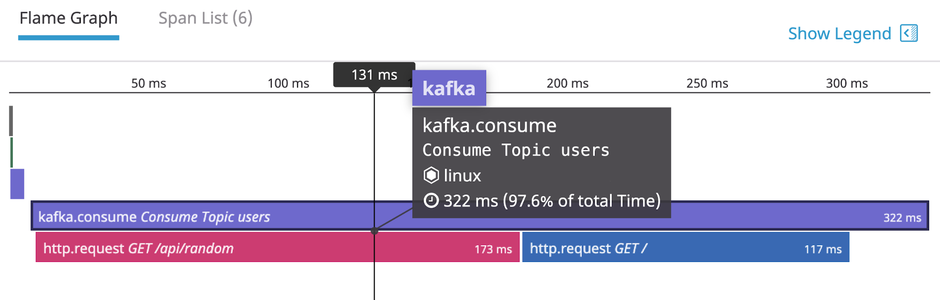Image resolution: width=940 pixels, height=300 pixels.
Task: Select the small purple minimap span
Action: 17,184
